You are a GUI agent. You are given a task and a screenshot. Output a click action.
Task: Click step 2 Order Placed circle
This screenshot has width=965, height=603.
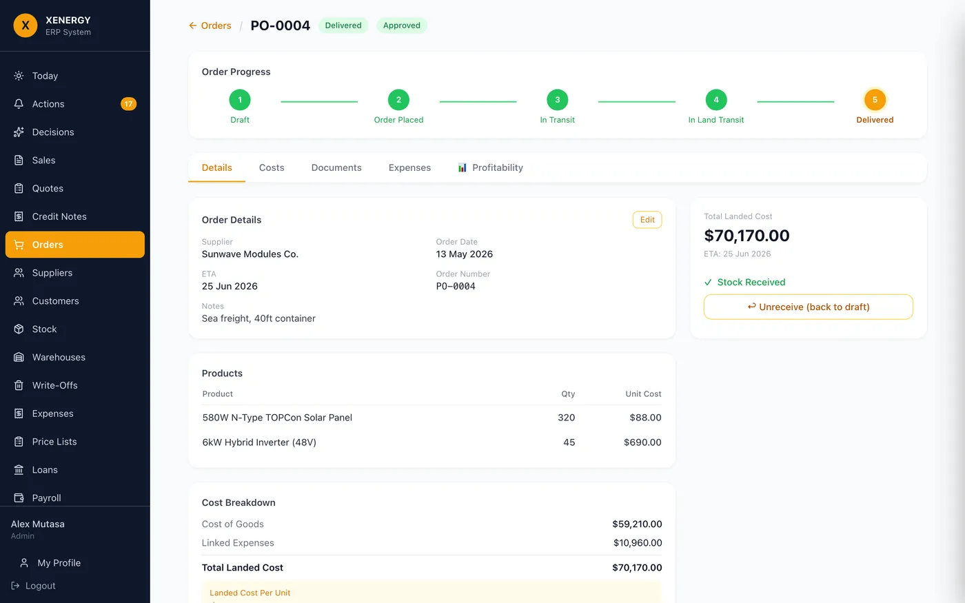pyautogui.click(x=398, y=100)
